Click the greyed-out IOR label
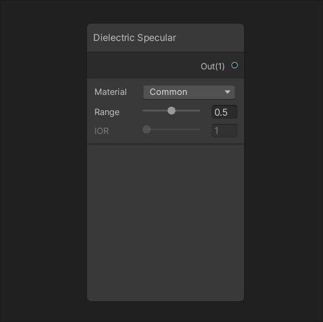The width and height of the screenshot is (323, 322). (102, 131)
